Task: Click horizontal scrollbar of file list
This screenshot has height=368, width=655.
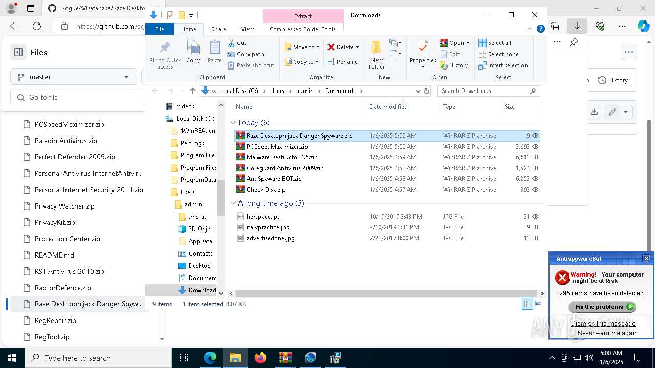Action: pyautogui.click(x=386, y=293)
